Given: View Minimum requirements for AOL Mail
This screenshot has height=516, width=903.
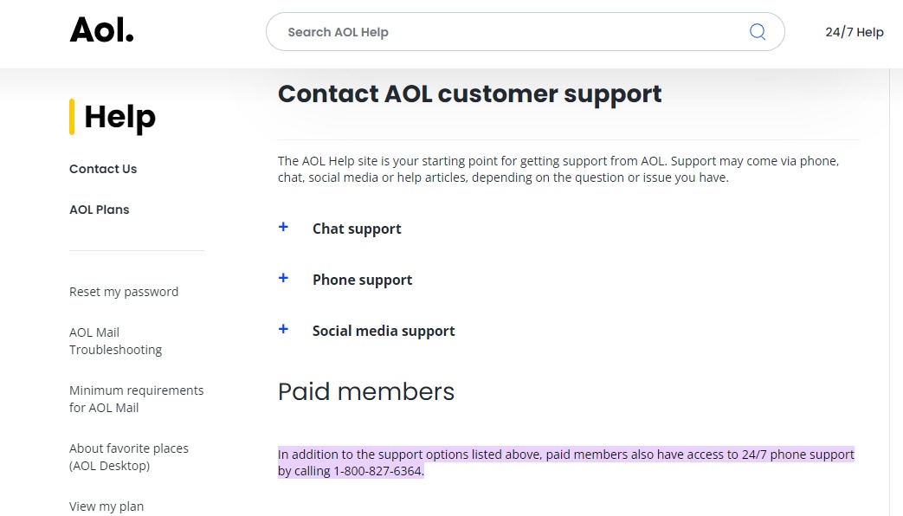Looking at the screenshot, I should point(136,398).
